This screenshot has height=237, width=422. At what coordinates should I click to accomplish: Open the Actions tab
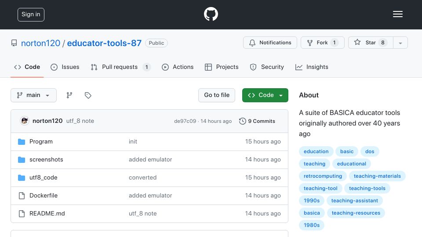coord(178,67)
